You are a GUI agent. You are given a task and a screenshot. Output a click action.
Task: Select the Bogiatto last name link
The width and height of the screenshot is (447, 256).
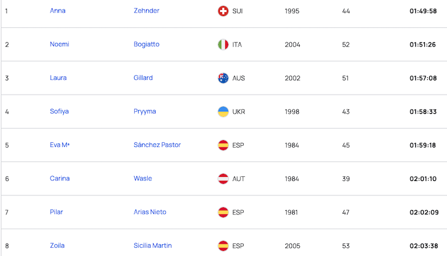click(x=146, y=45)
